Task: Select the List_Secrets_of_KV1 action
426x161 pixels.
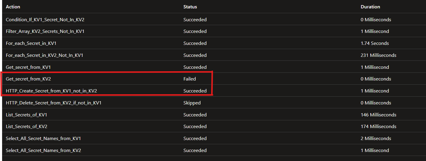Action: pyautogui.click(x=26, y=115)
